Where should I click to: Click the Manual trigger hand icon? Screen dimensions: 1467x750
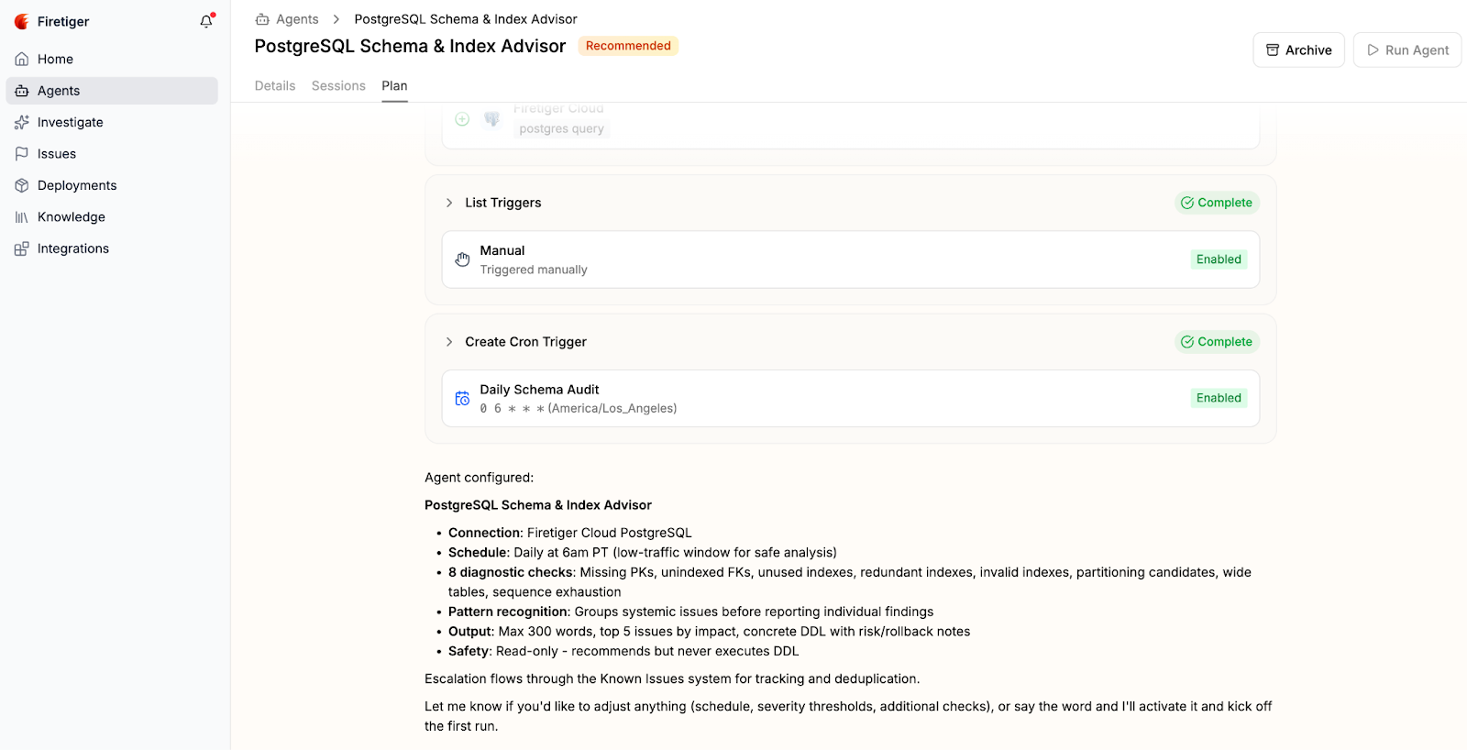tap(462, 259)
